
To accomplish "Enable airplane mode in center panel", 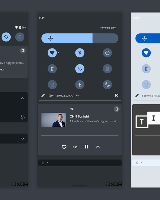I will (80, 84).
